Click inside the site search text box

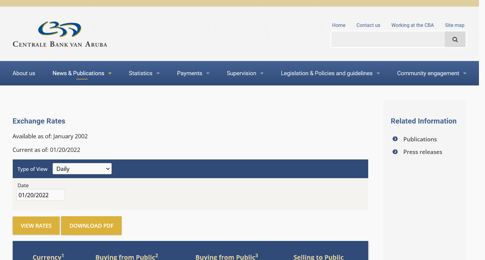click(x=388, y=40)
